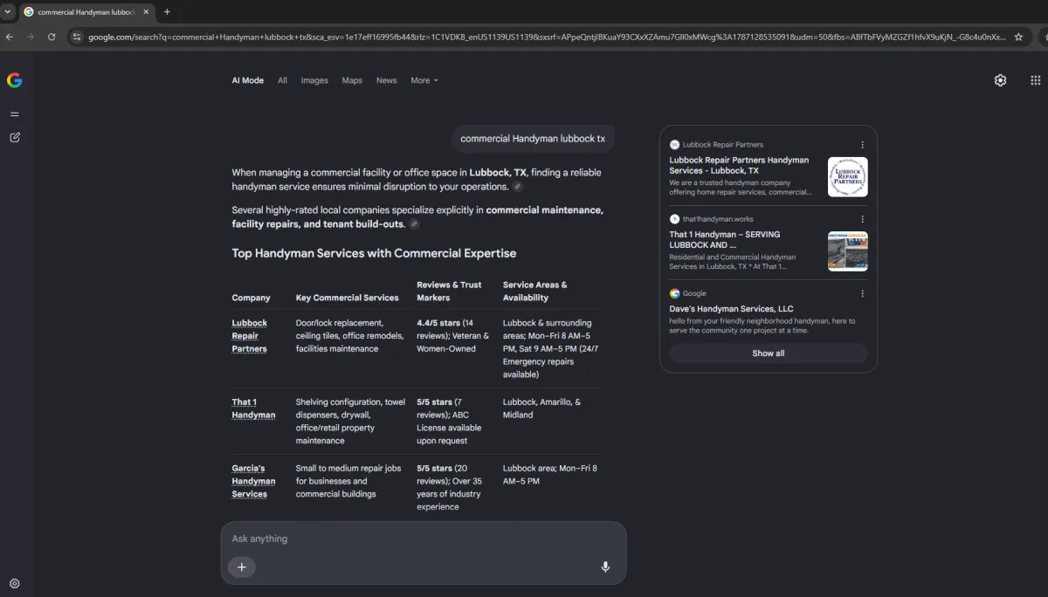Click the query bubble 'commercial Handyman lubbock tx'
The height and width of the screenshot is (597, 1048).
(x=533, y=139)
